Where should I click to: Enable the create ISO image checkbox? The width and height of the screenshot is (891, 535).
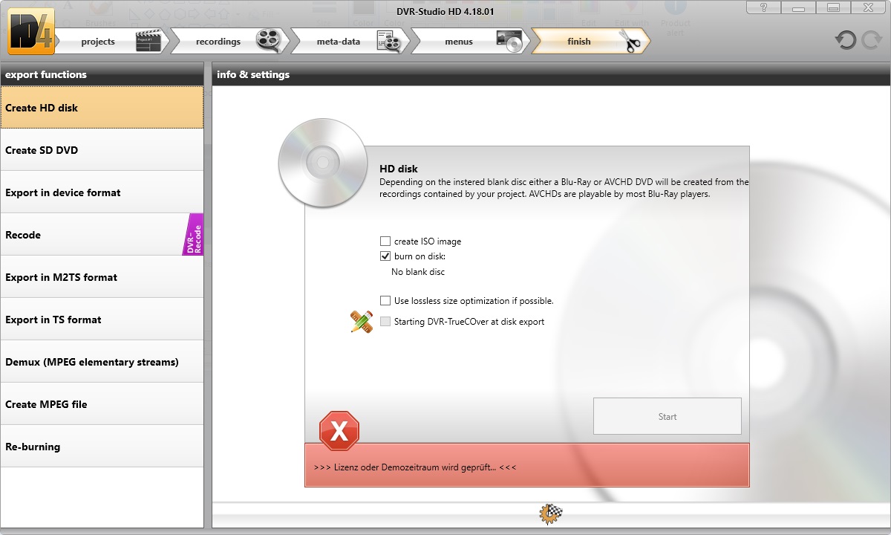pos(385,241)
